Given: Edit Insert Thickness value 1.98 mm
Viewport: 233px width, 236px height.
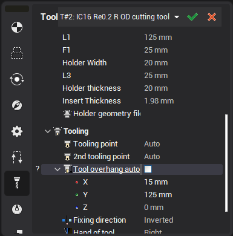Looking at the screenshot, I should 159,101.
